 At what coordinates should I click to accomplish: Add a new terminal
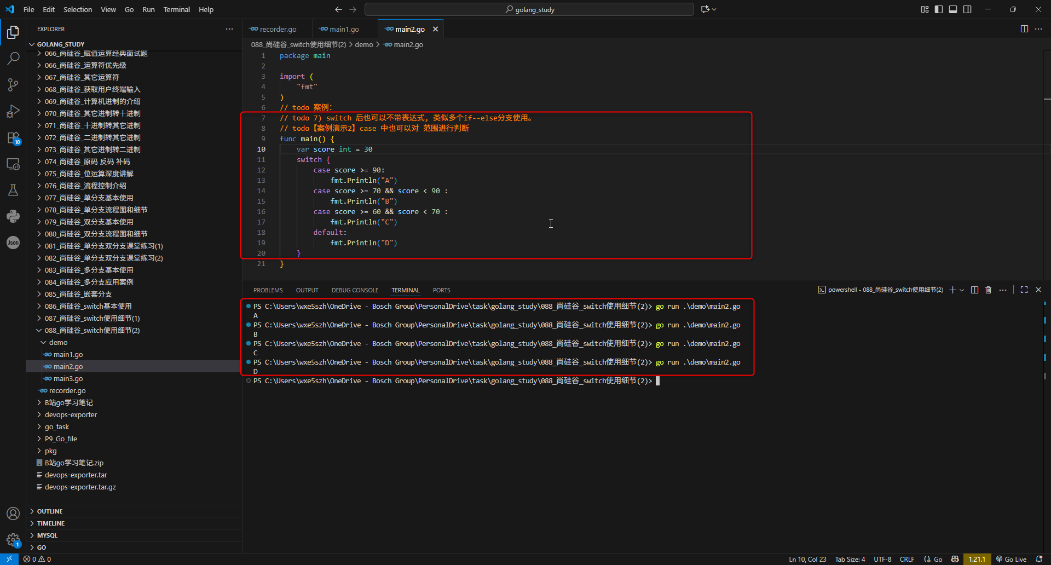pyautogui.click(x=952, y=290)
